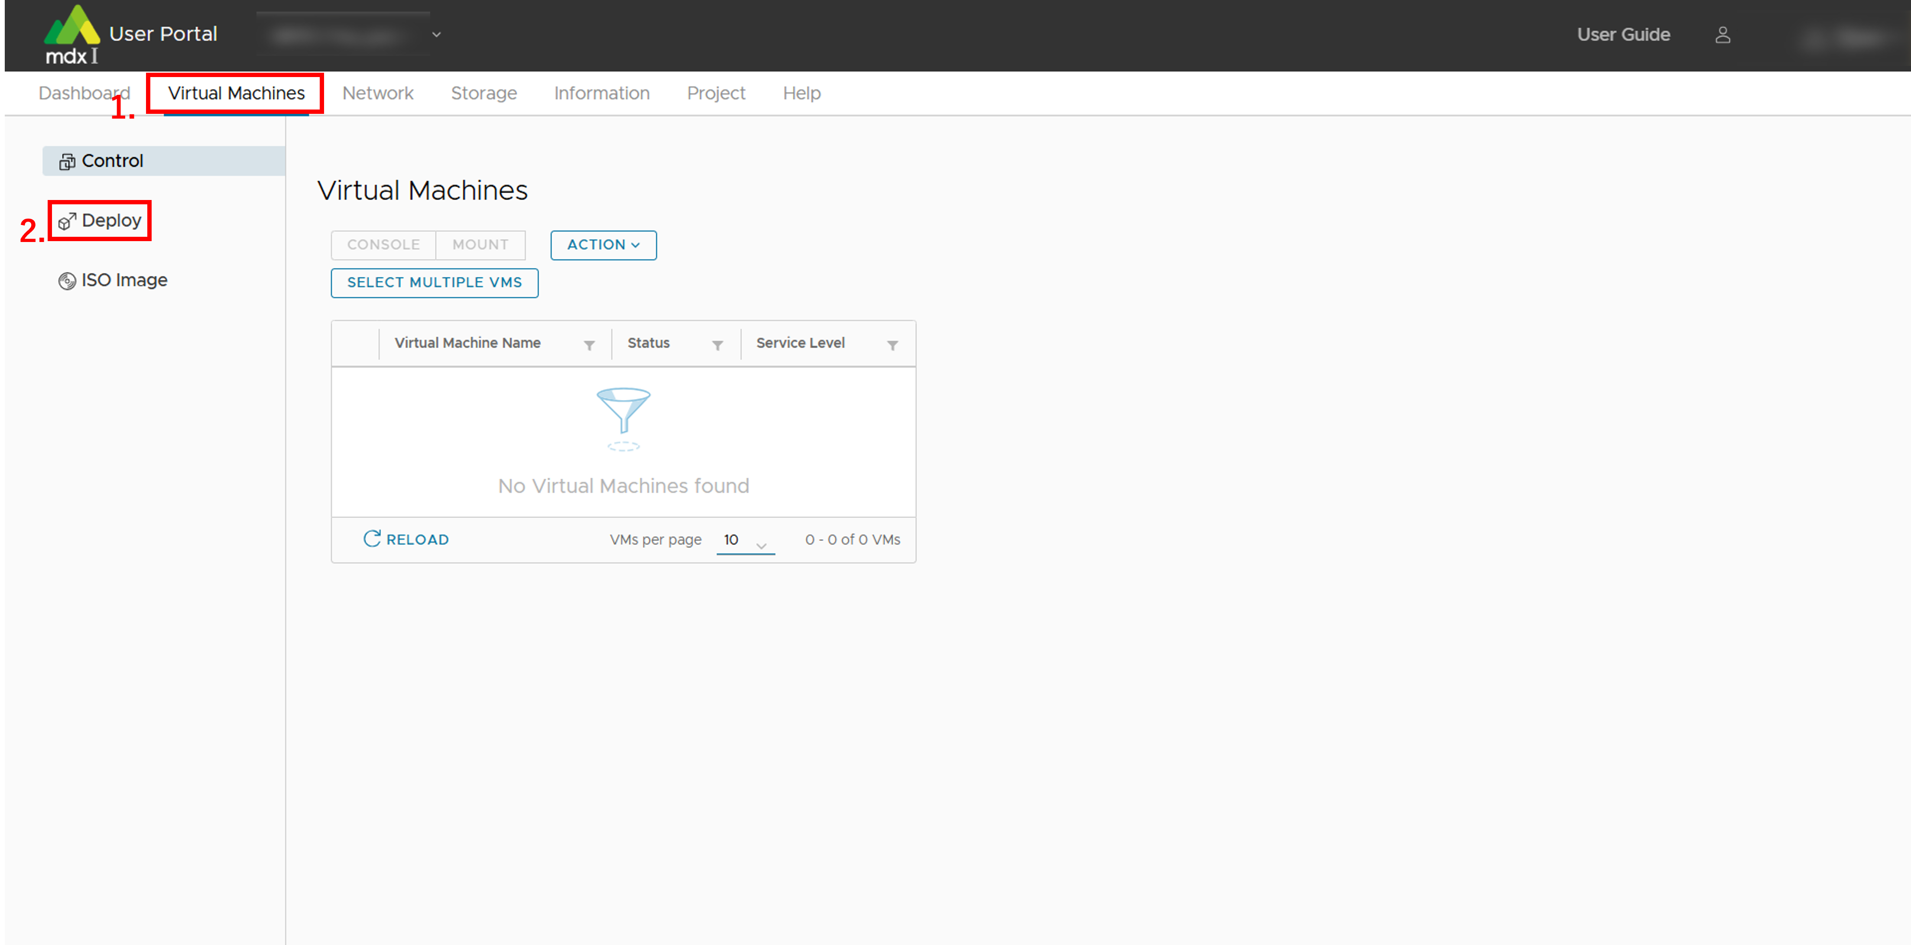Click the mdx I logo icon
Viewport: 1911px width, 945px height.
71,34
